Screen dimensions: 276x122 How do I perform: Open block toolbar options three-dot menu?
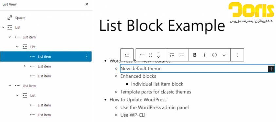237,55
